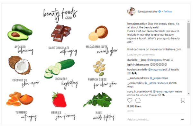Viewport: 193px width, 128px height.
Task: Click the avocado illustration in the post image
Action: tap(20, 32)
